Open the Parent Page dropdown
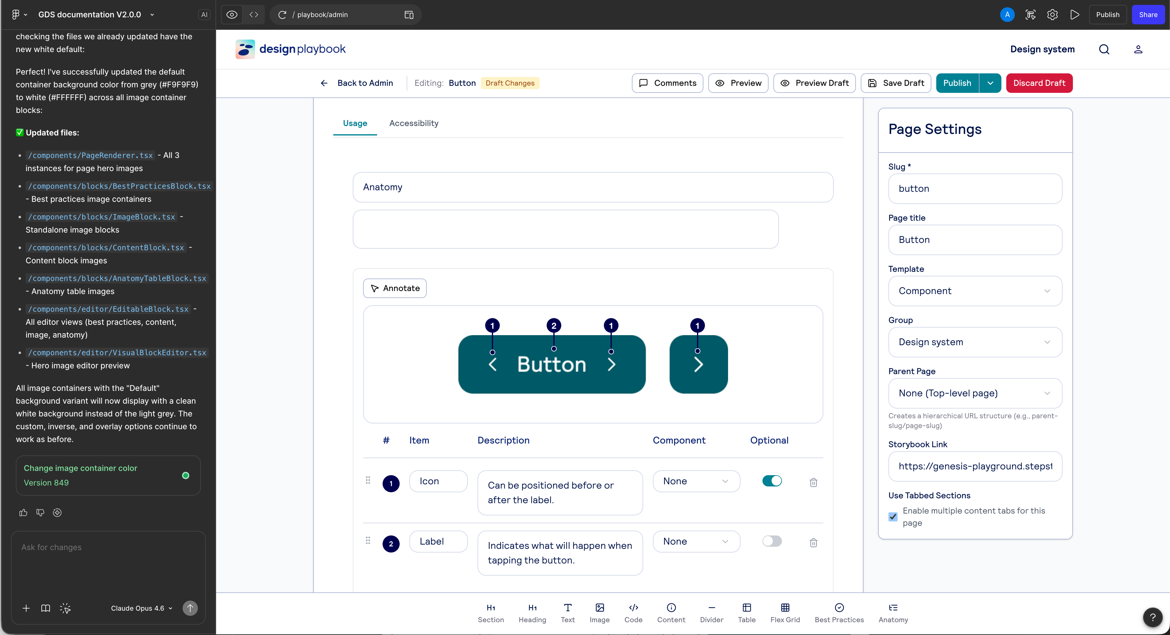This screenshot has width=1170, height=635. coord(975,393)
